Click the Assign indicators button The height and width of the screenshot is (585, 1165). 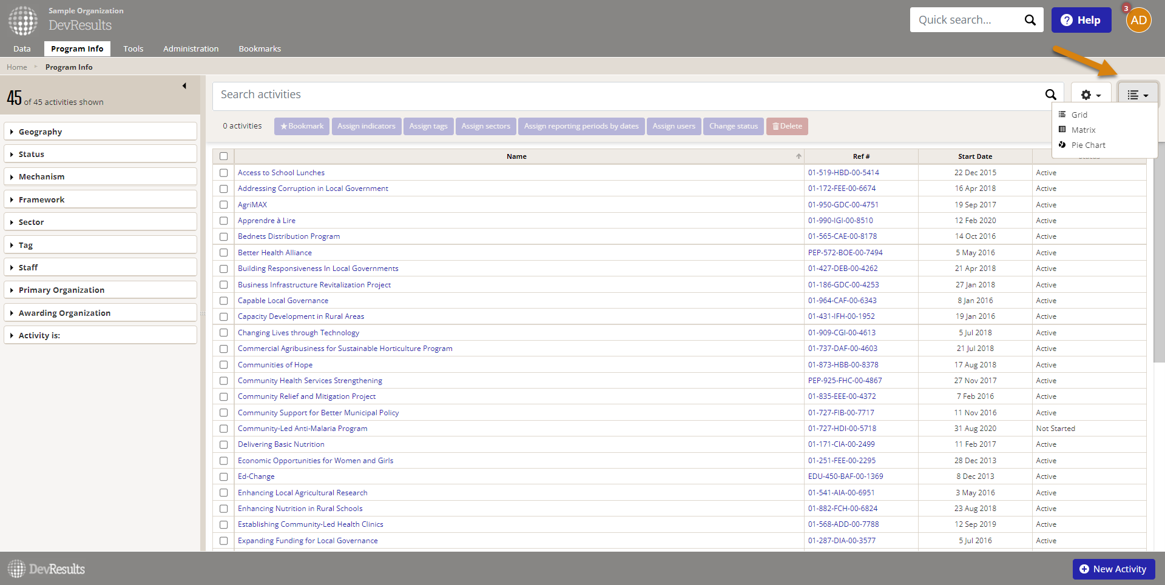pos(366,126)
